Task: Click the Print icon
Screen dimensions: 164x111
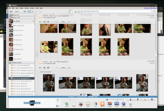Action: (81, 104)
